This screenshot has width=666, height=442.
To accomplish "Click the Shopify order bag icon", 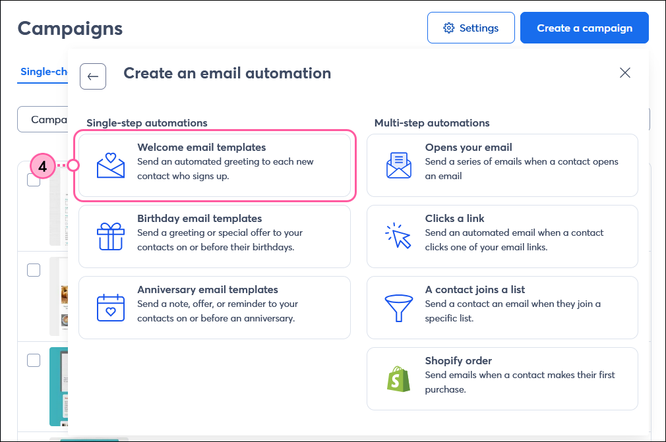I will coord(398,378).
